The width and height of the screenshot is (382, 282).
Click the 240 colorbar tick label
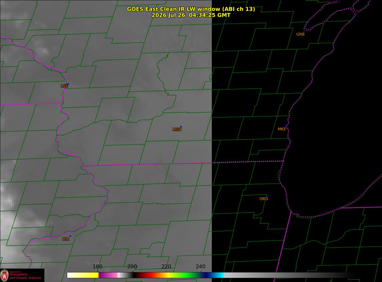point(201,266)
